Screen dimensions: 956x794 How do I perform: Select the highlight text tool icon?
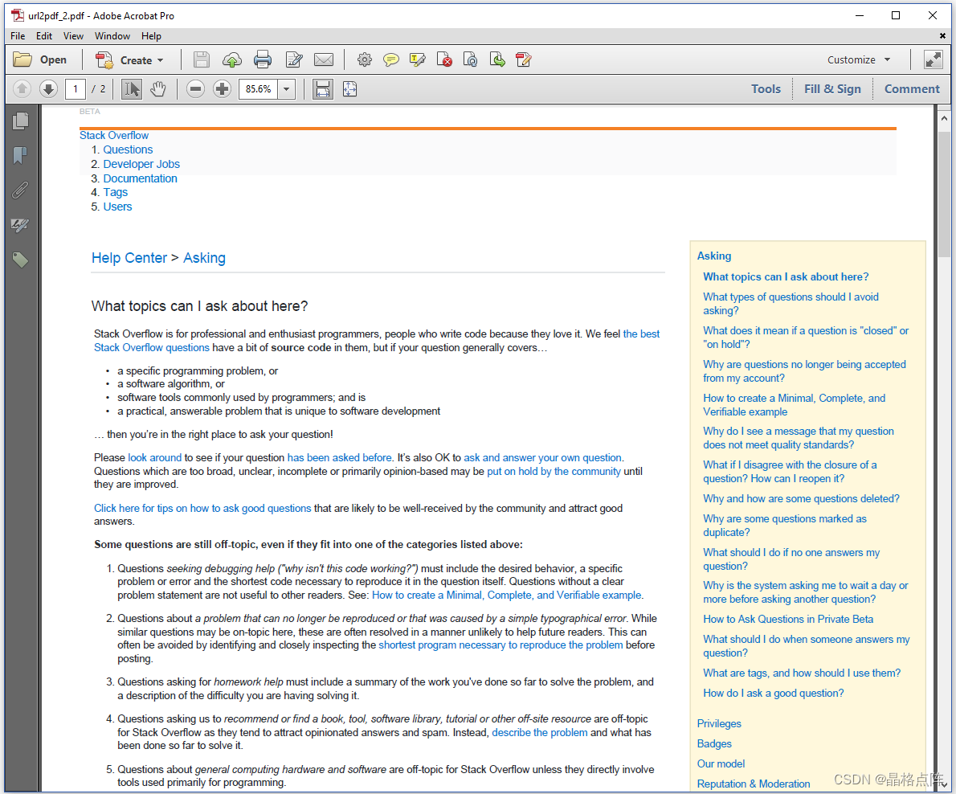click(x=418, y=59)
